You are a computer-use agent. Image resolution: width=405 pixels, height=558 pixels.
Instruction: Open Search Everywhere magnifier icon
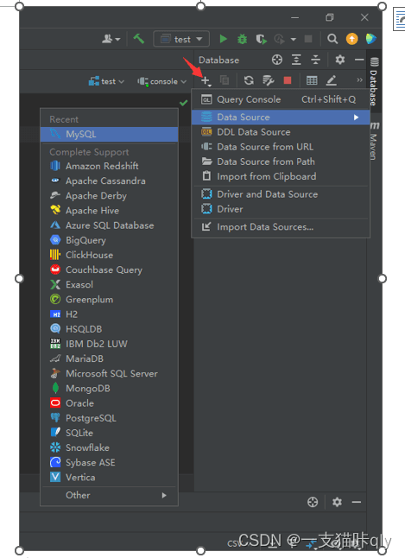332,39
